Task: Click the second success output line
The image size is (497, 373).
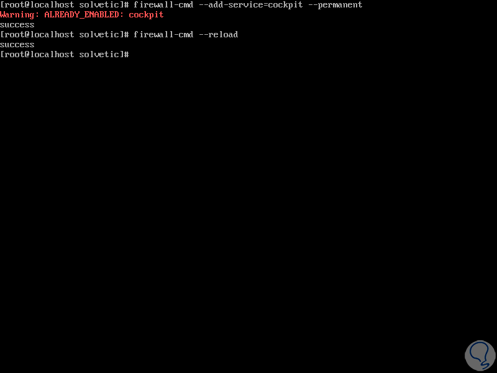Action: pos(17,45)
